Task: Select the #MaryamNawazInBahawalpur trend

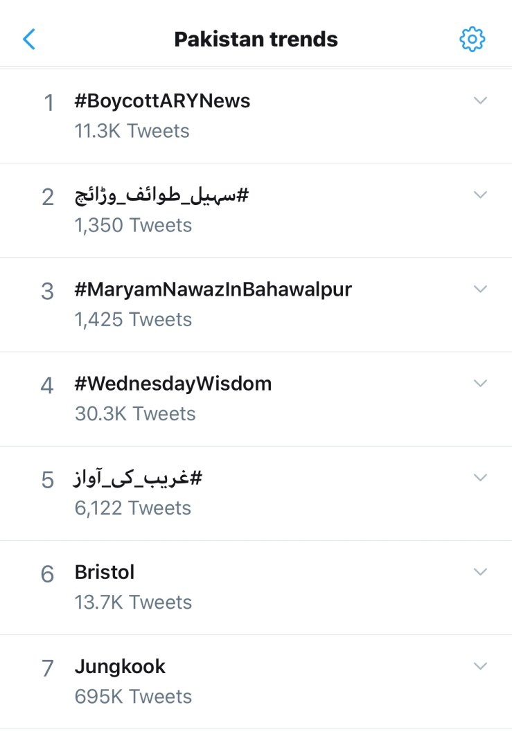Action: click(x=213, y=289)
